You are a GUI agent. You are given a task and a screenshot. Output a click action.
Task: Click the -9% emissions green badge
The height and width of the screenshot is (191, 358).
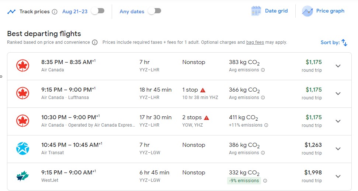(244, 181)
